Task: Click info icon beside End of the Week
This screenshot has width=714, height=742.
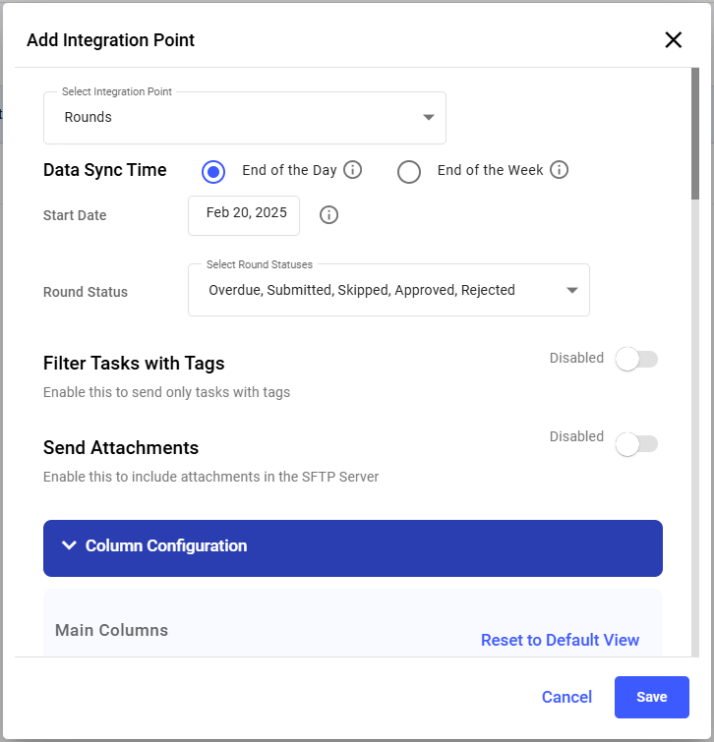Action: (559, 170)
